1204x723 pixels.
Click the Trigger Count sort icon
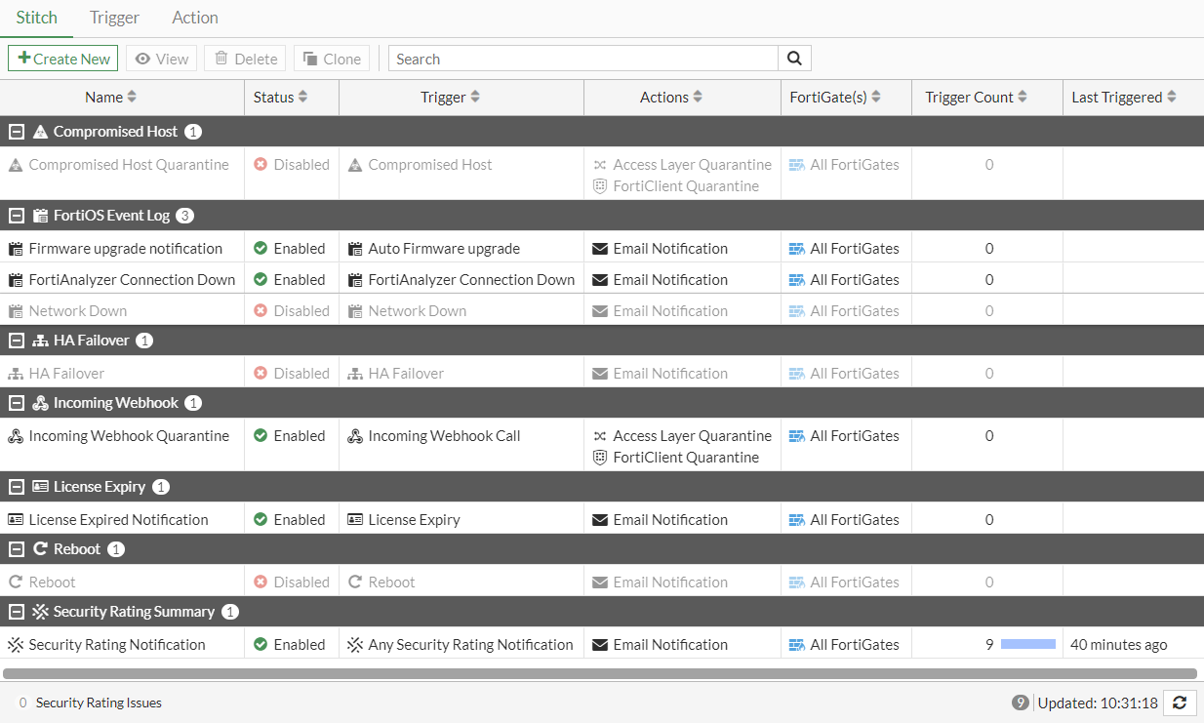1023,98
